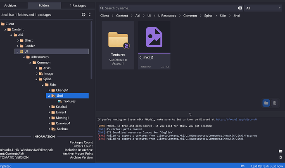The width and height of the screenshot is (285, 168).
Task: Click the collapse-all arrows icon near folder info
Action: 90,15
